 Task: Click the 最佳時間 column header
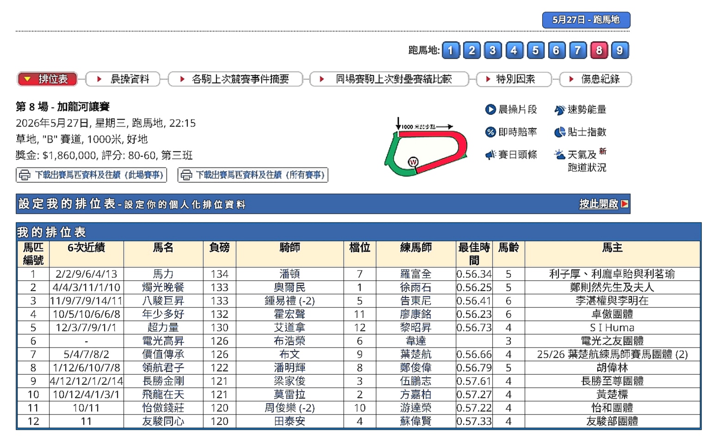tap(474, 254)
